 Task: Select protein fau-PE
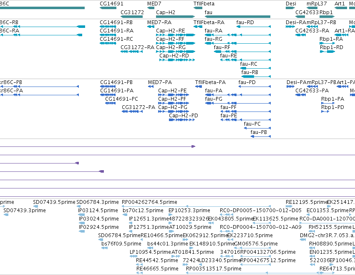coord(229,116)
